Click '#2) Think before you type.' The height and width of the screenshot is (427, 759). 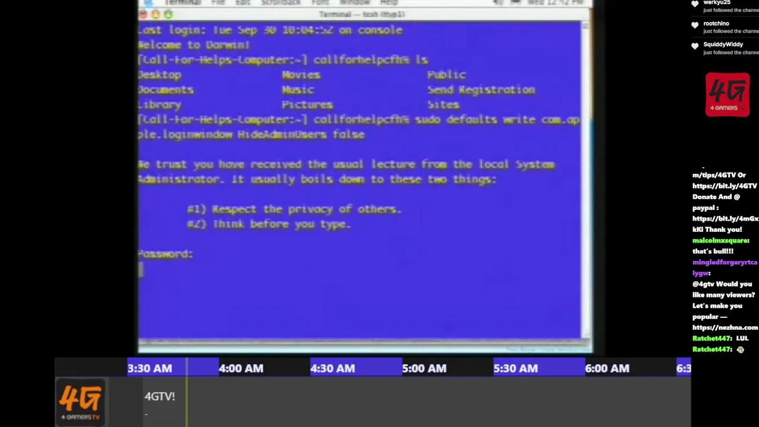[269, 224]
